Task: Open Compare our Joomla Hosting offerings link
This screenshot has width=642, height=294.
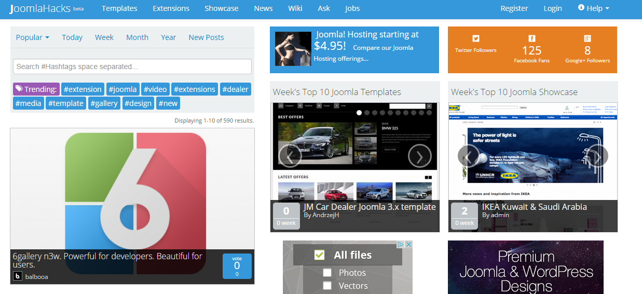Action: 363,53
